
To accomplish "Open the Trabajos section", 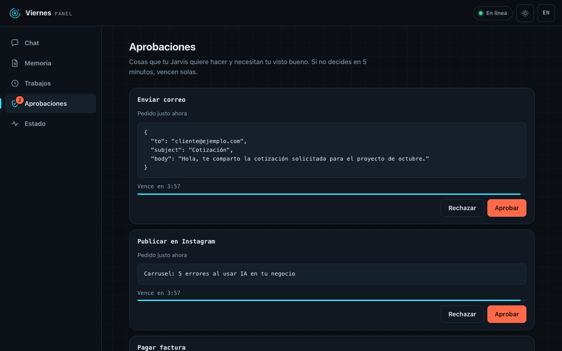I will point(51,83).
